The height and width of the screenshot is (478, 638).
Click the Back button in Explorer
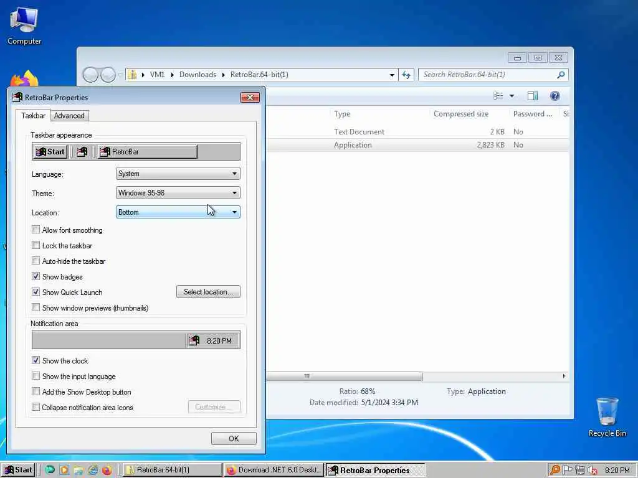[x=90, y=75]
